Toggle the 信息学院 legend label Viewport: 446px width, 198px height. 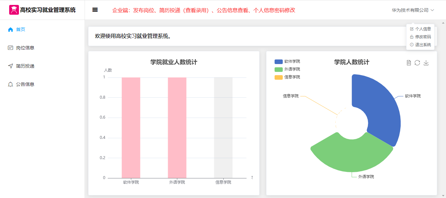(292, 77)
